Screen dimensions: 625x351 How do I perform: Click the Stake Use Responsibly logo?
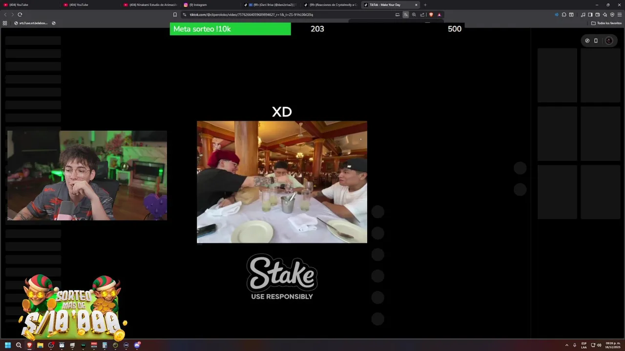pyautogui.click(x=282, y=276)
